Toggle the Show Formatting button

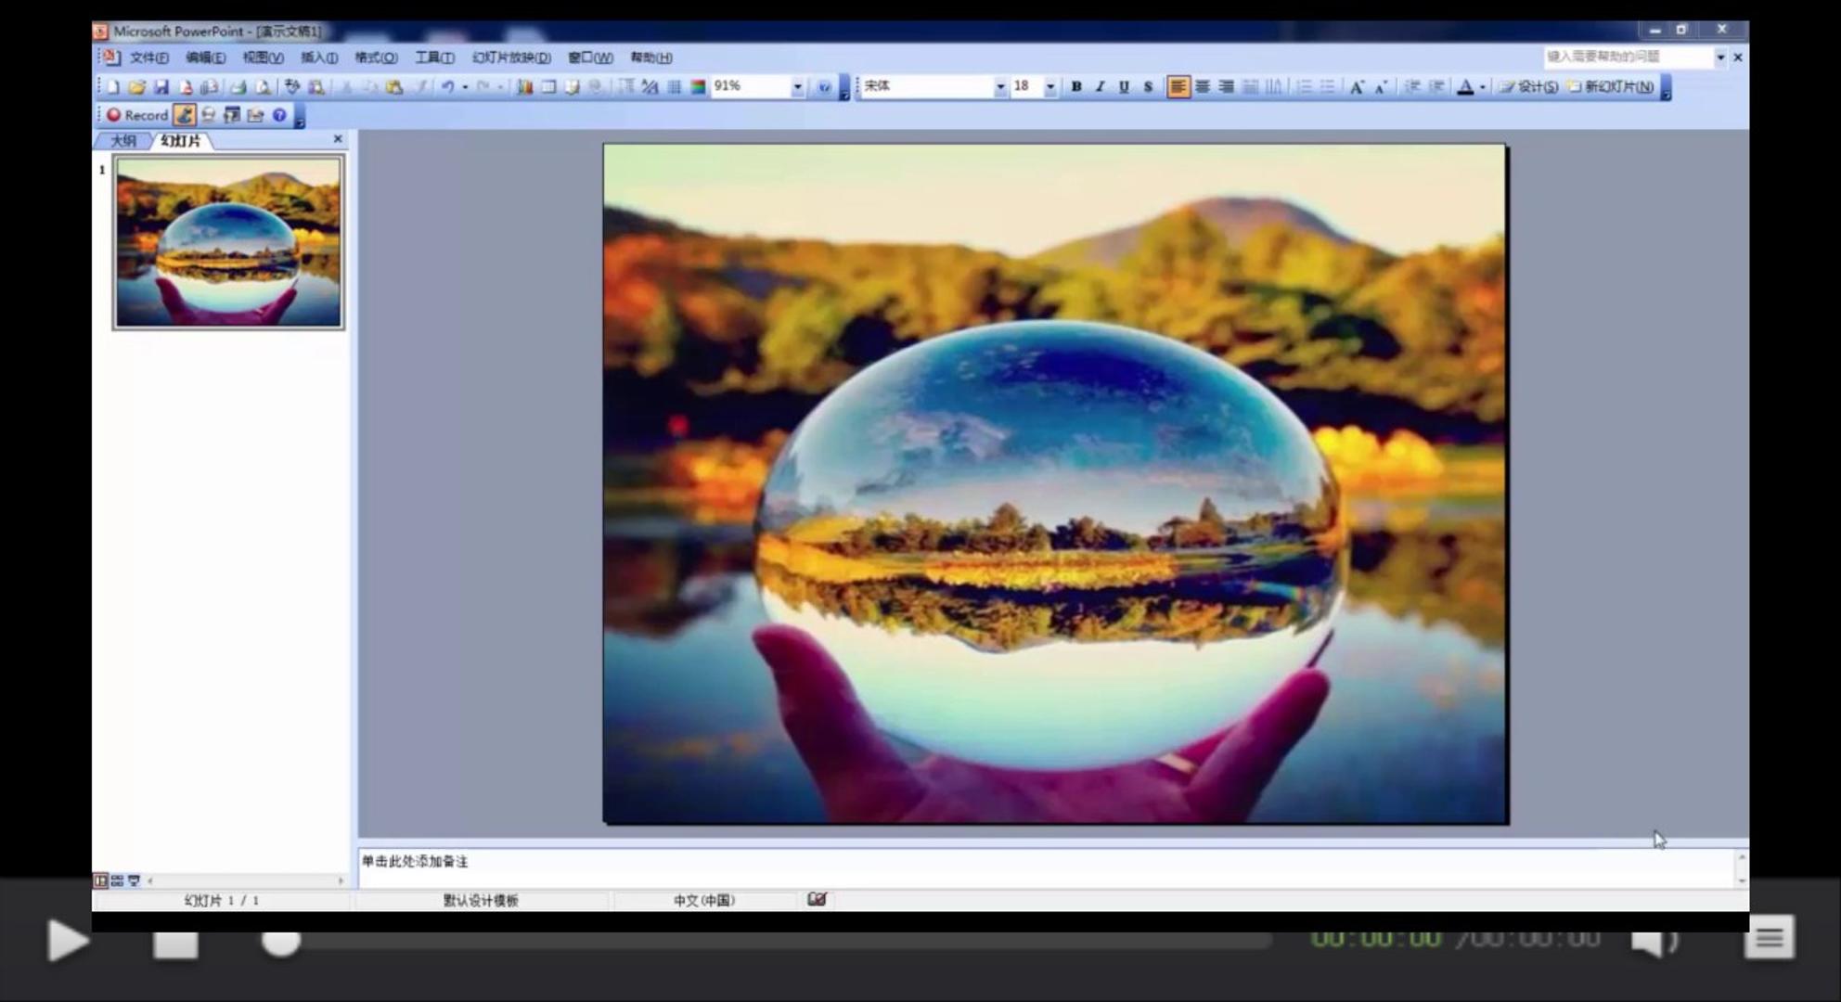coord(649,86)
